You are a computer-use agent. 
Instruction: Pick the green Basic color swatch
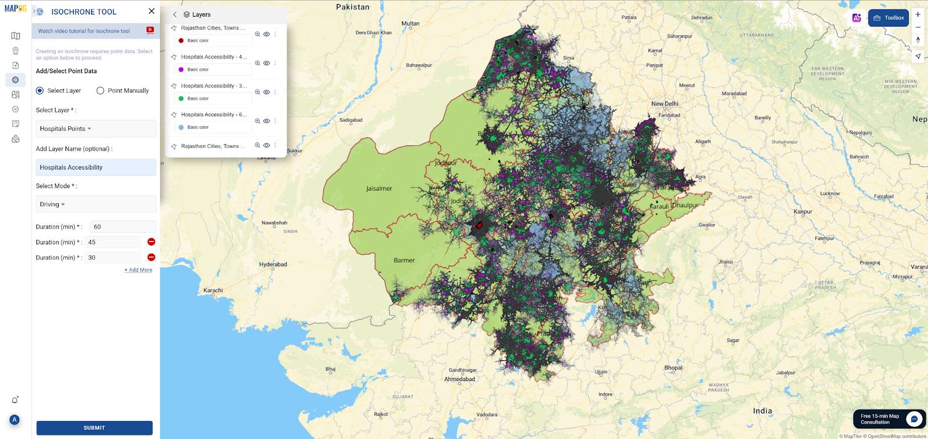click(181, 98)
